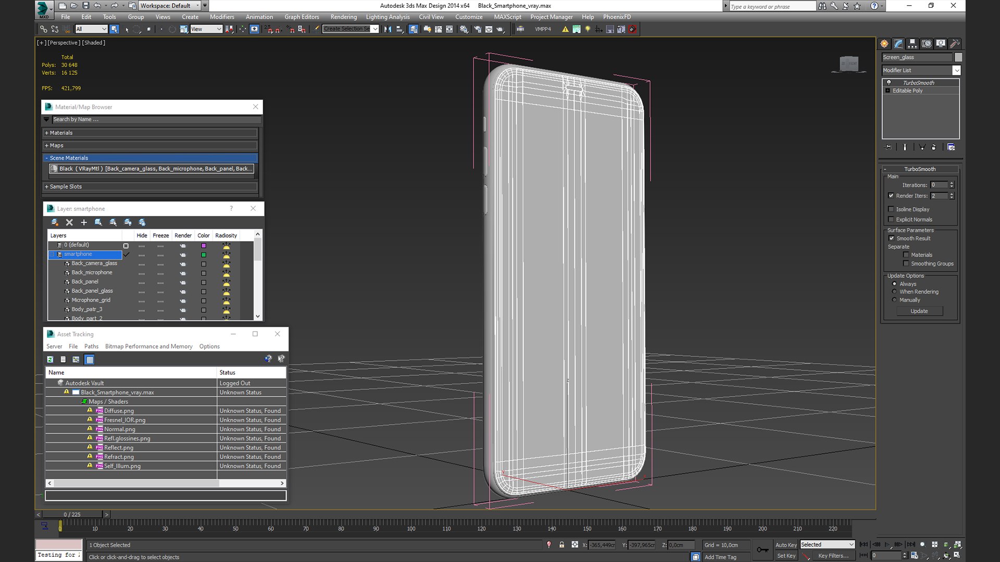The width and height of the screenshot is (1000, 562).
Task: Toggle Smooth Result checkbox
Action: pos(891,238)
